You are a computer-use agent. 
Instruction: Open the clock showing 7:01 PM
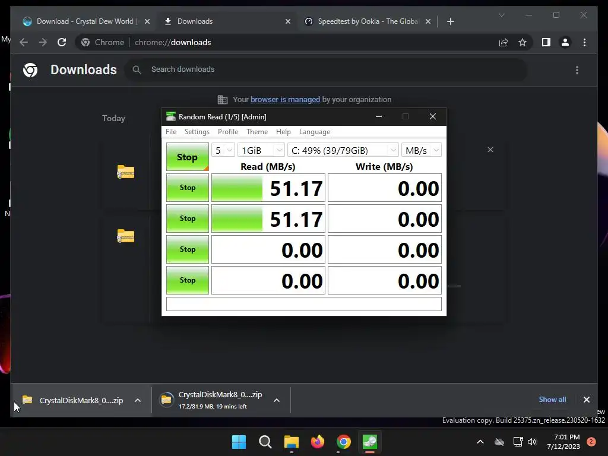(563, 442)
